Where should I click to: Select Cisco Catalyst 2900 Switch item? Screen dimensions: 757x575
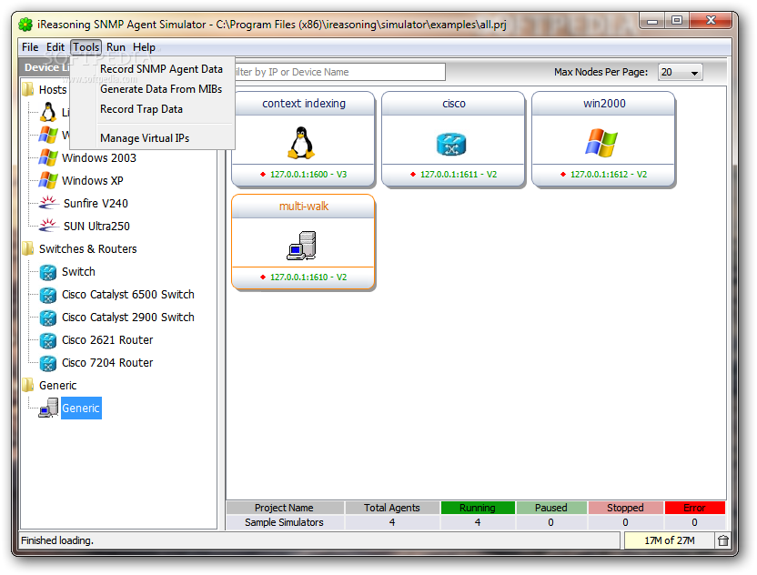(128, 318)
